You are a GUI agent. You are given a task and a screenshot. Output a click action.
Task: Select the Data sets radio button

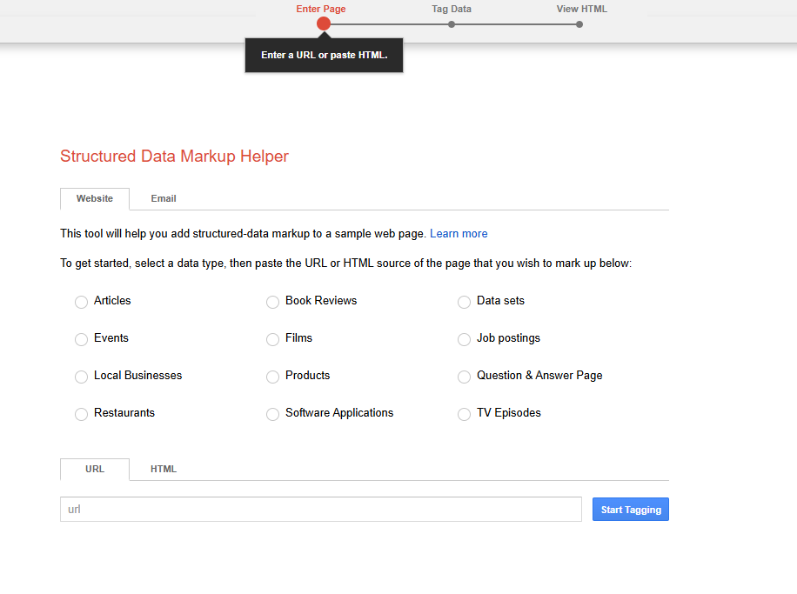pyautogui.click(x=464, y=302)
